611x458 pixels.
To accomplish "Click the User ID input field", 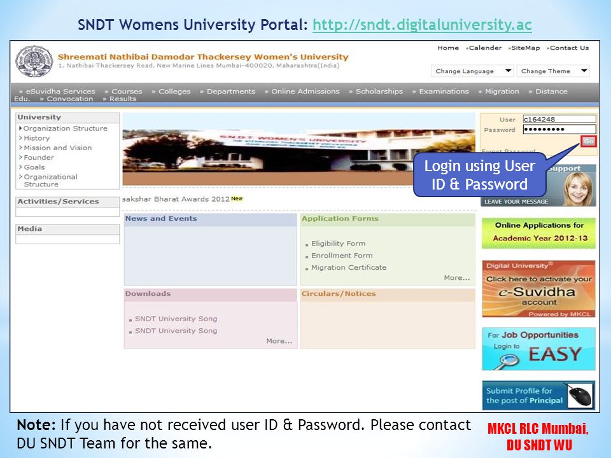I will point(559,119).
